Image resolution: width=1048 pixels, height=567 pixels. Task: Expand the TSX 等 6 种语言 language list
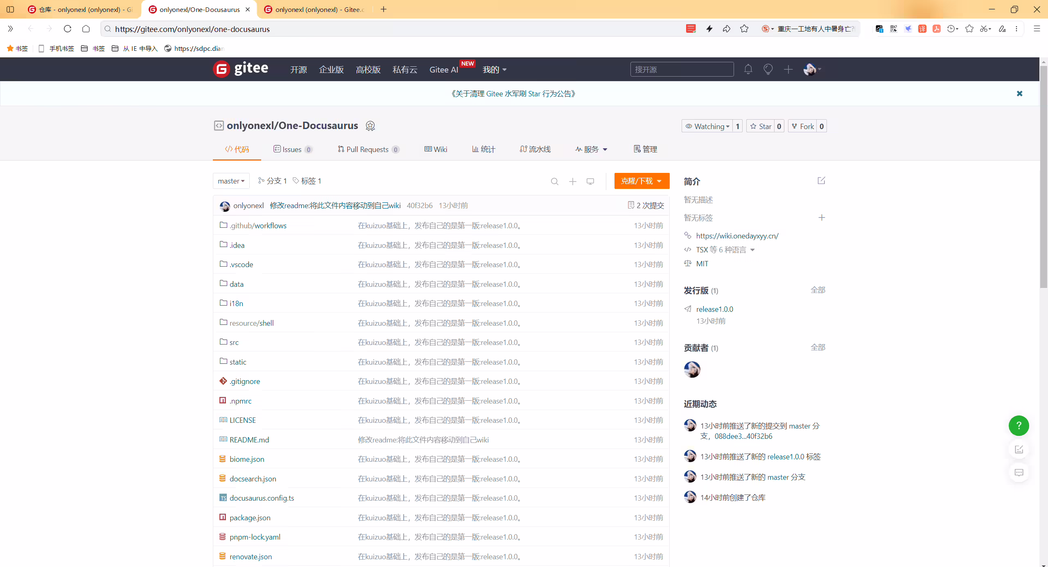(x=725, y=249)
